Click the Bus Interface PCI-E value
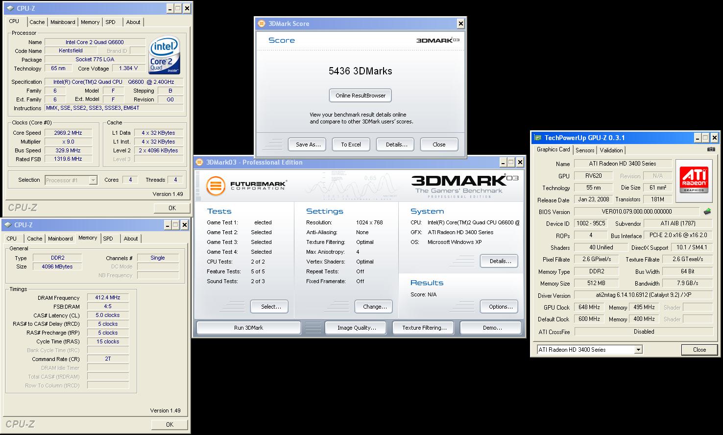This screenshot has height=435, width=723. point(679,235)
